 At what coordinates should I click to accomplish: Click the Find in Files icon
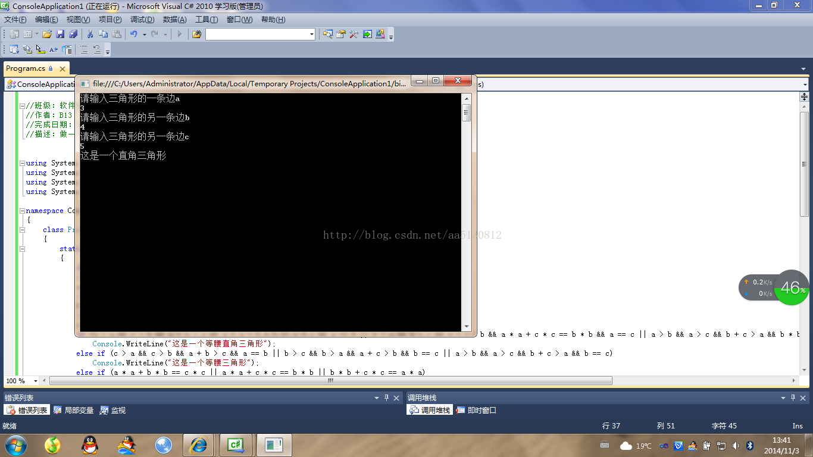click(197, 35)
